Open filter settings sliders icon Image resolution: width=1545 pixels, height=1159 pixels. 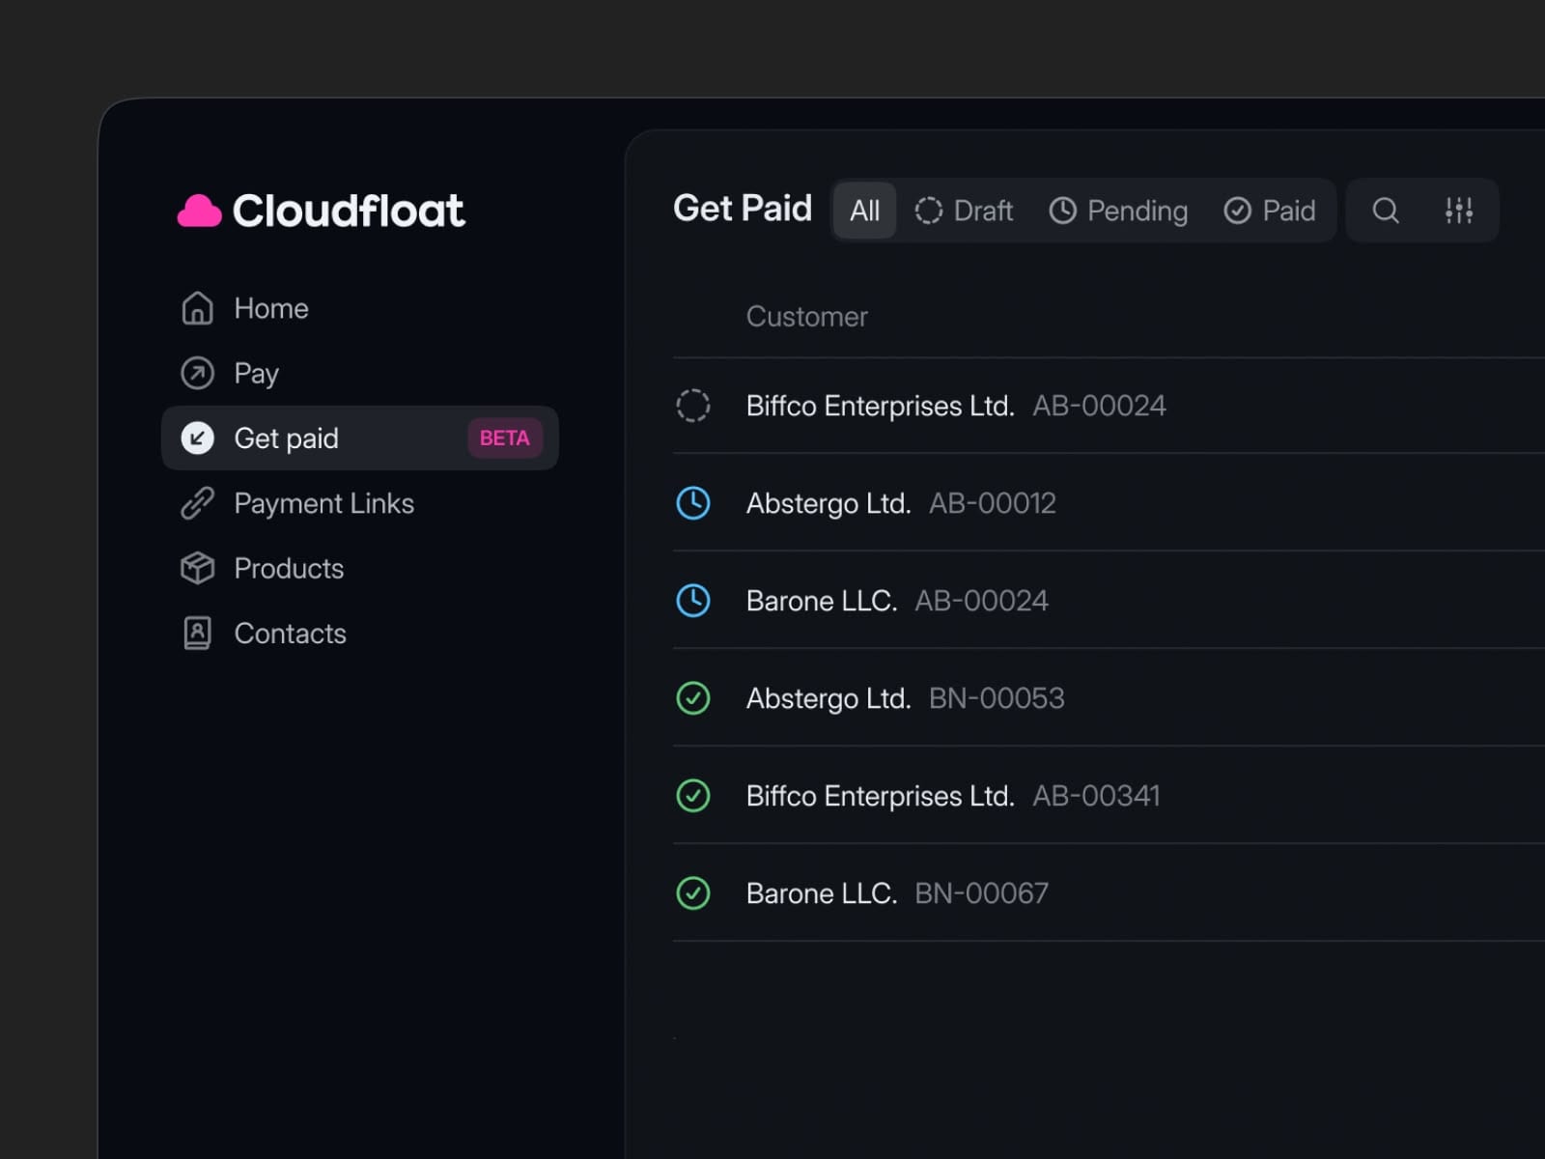1459,211
